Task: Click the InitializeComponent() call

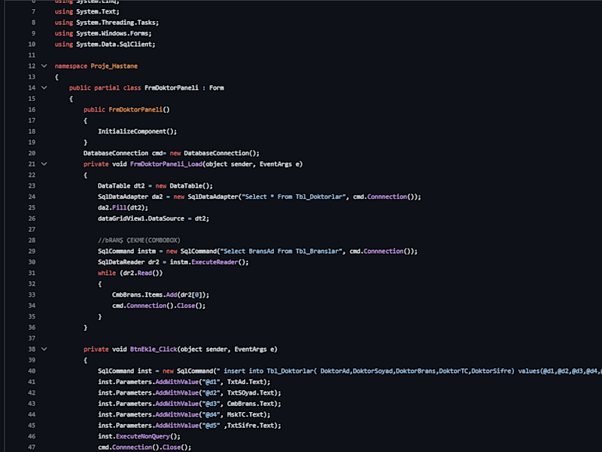Action: point(137,131)
